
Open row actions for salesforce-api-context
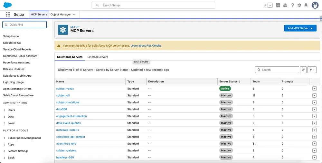314,137
